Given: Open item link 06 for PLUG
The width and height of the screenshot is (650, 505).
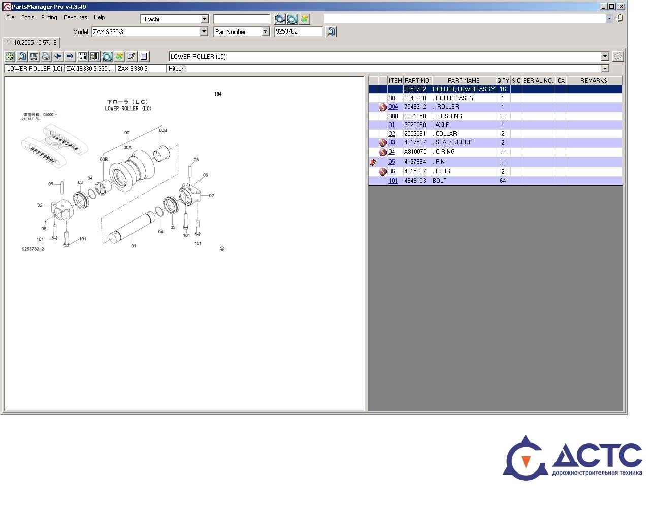Looking at the screenshot, I should pyautogui.click(x=392, y=171).
